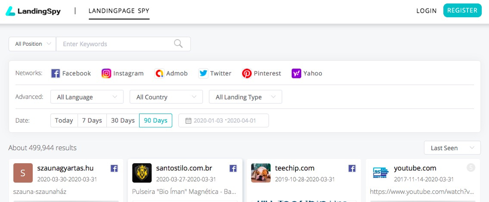Select the 30 Days date filter

click(x=123, y=121)
